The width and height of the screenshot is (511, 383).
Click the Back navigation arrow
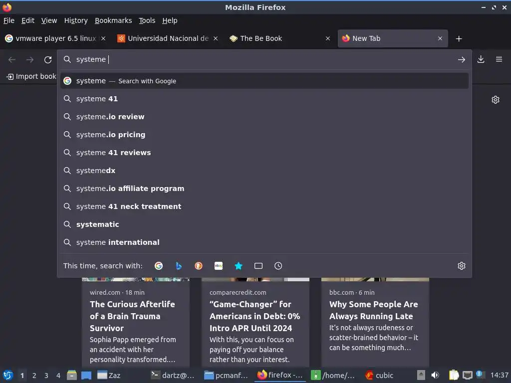(12, 60)
